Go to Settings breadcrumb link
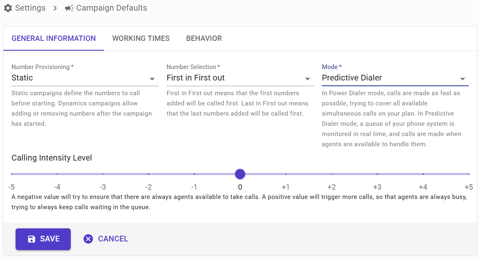Viewport: 479px width, 259px height. tap(30, 8)
